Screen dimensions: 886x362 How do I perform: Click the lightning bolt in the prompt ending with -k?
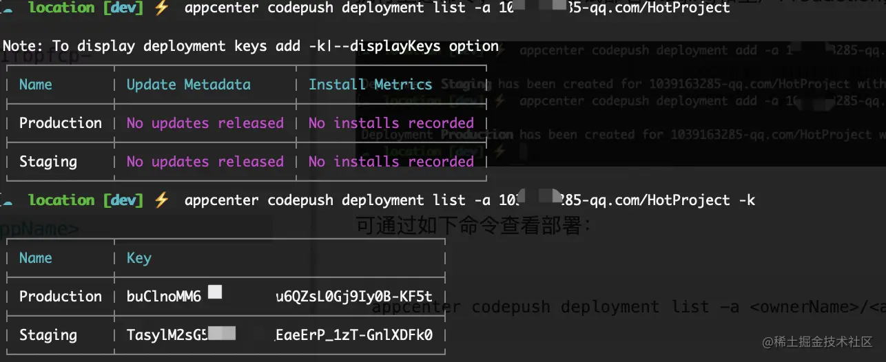point(161,200)
